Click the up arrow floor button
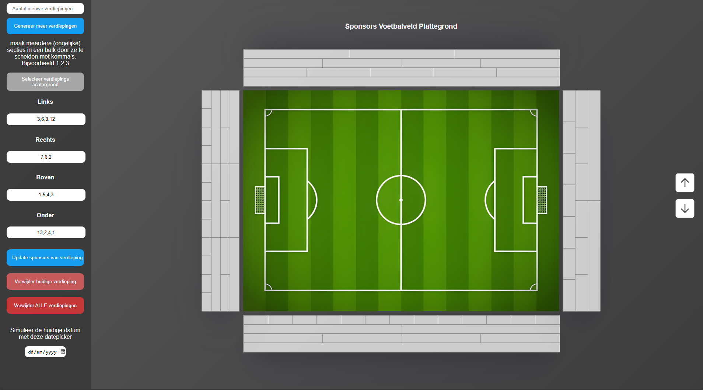The image size is (703, 390). coord(685,183)
